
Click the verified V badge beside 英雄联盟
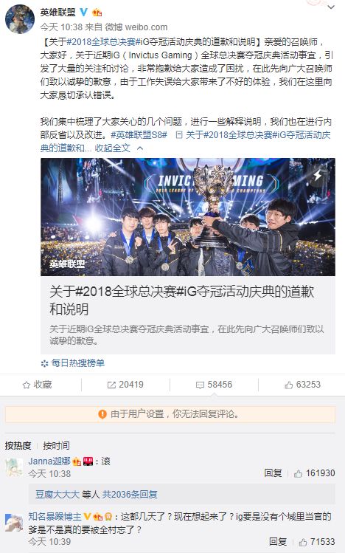[84, 13]
